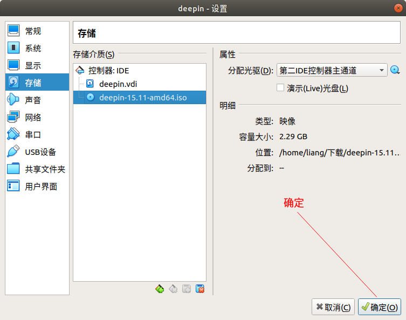Open the 声音 (Audio) settings category
Screen dimensions: 406x320
coord(37,100)
